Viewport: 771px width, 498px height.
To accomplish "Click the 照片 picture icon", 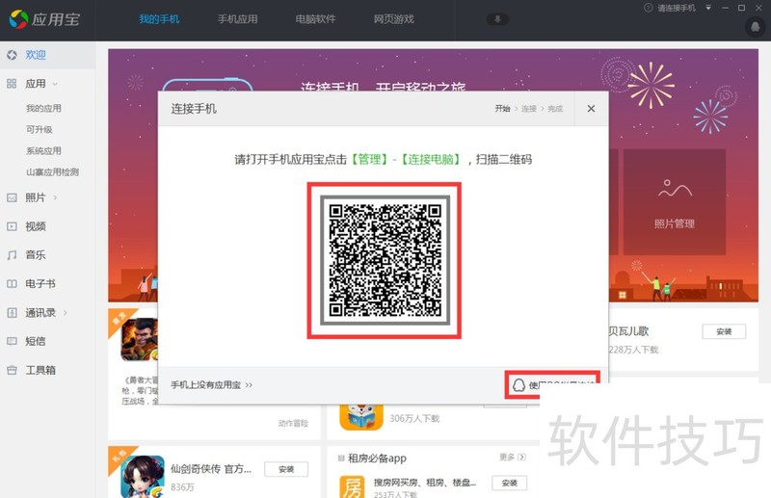I will point(12,197).
